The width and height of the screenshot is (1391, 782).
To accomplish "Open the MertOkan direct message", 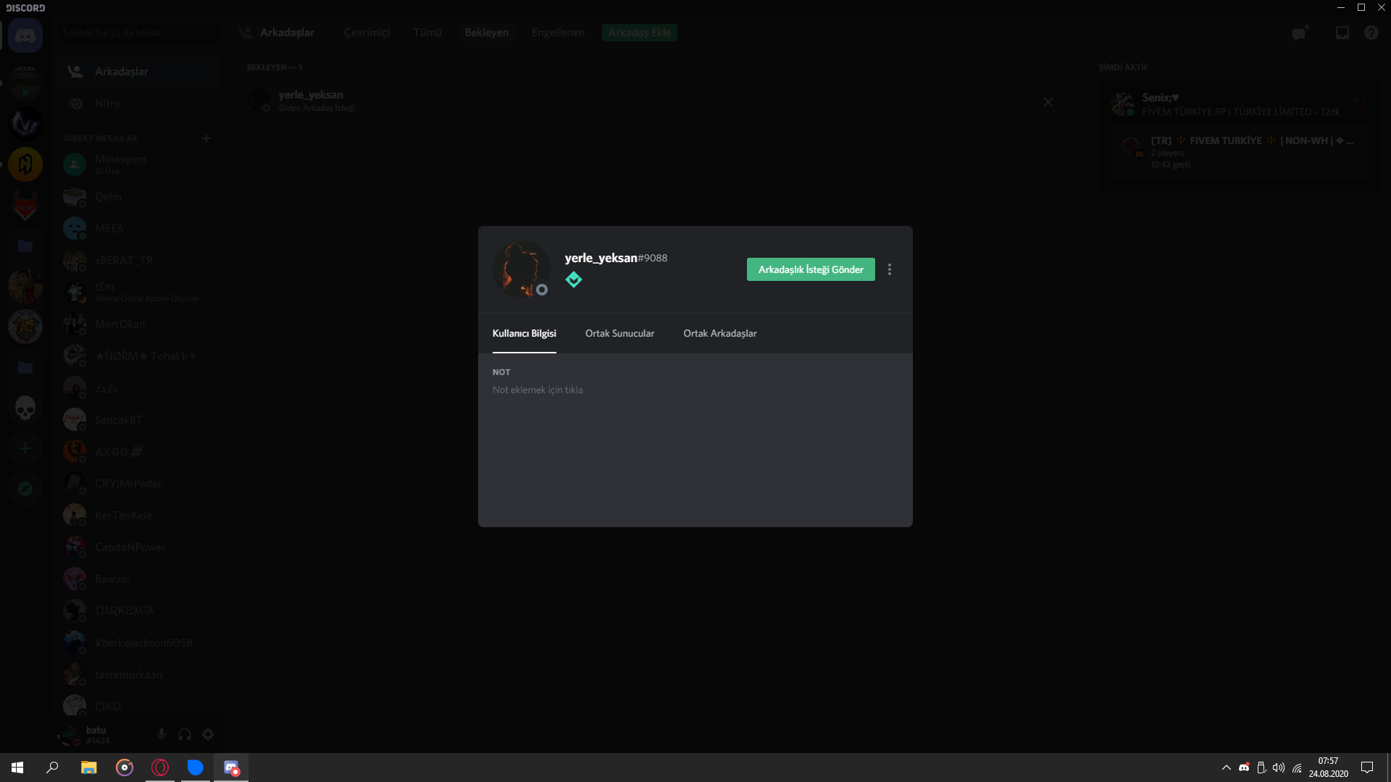I will click(138, 324).
